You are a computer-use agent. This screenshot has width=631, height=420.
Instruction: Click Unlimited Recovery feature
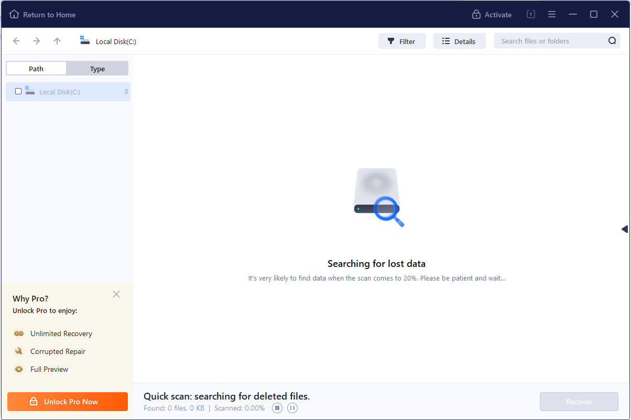61,333
